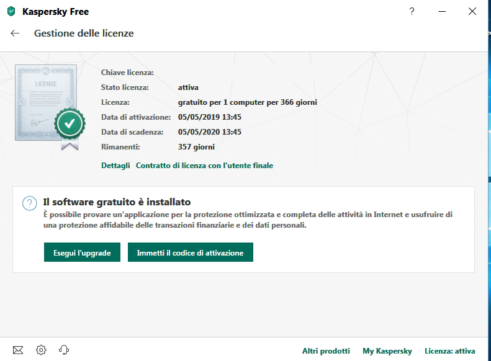Select the expiry date 05/05/2020 13:45
Image resolution: width=491 pixels, height=361 pixels.
[209, 131]
